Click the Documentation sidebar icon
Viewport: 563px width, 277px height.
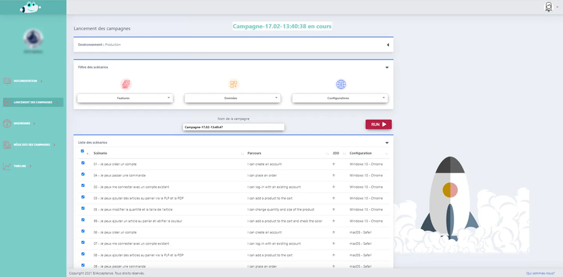click(7, 81)
